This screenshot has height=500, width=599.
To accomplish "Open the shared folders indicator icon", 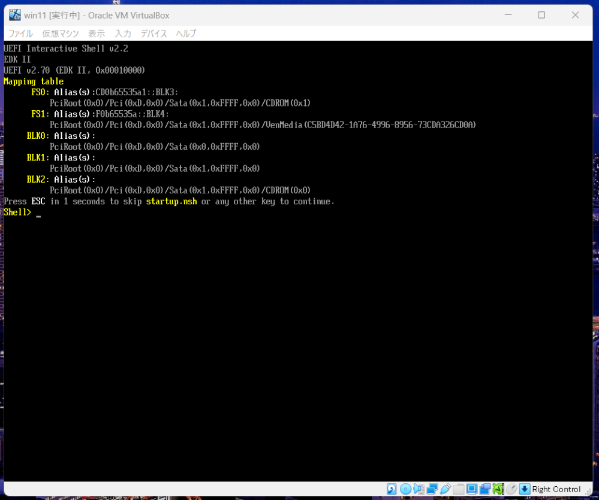I will 459,489.
